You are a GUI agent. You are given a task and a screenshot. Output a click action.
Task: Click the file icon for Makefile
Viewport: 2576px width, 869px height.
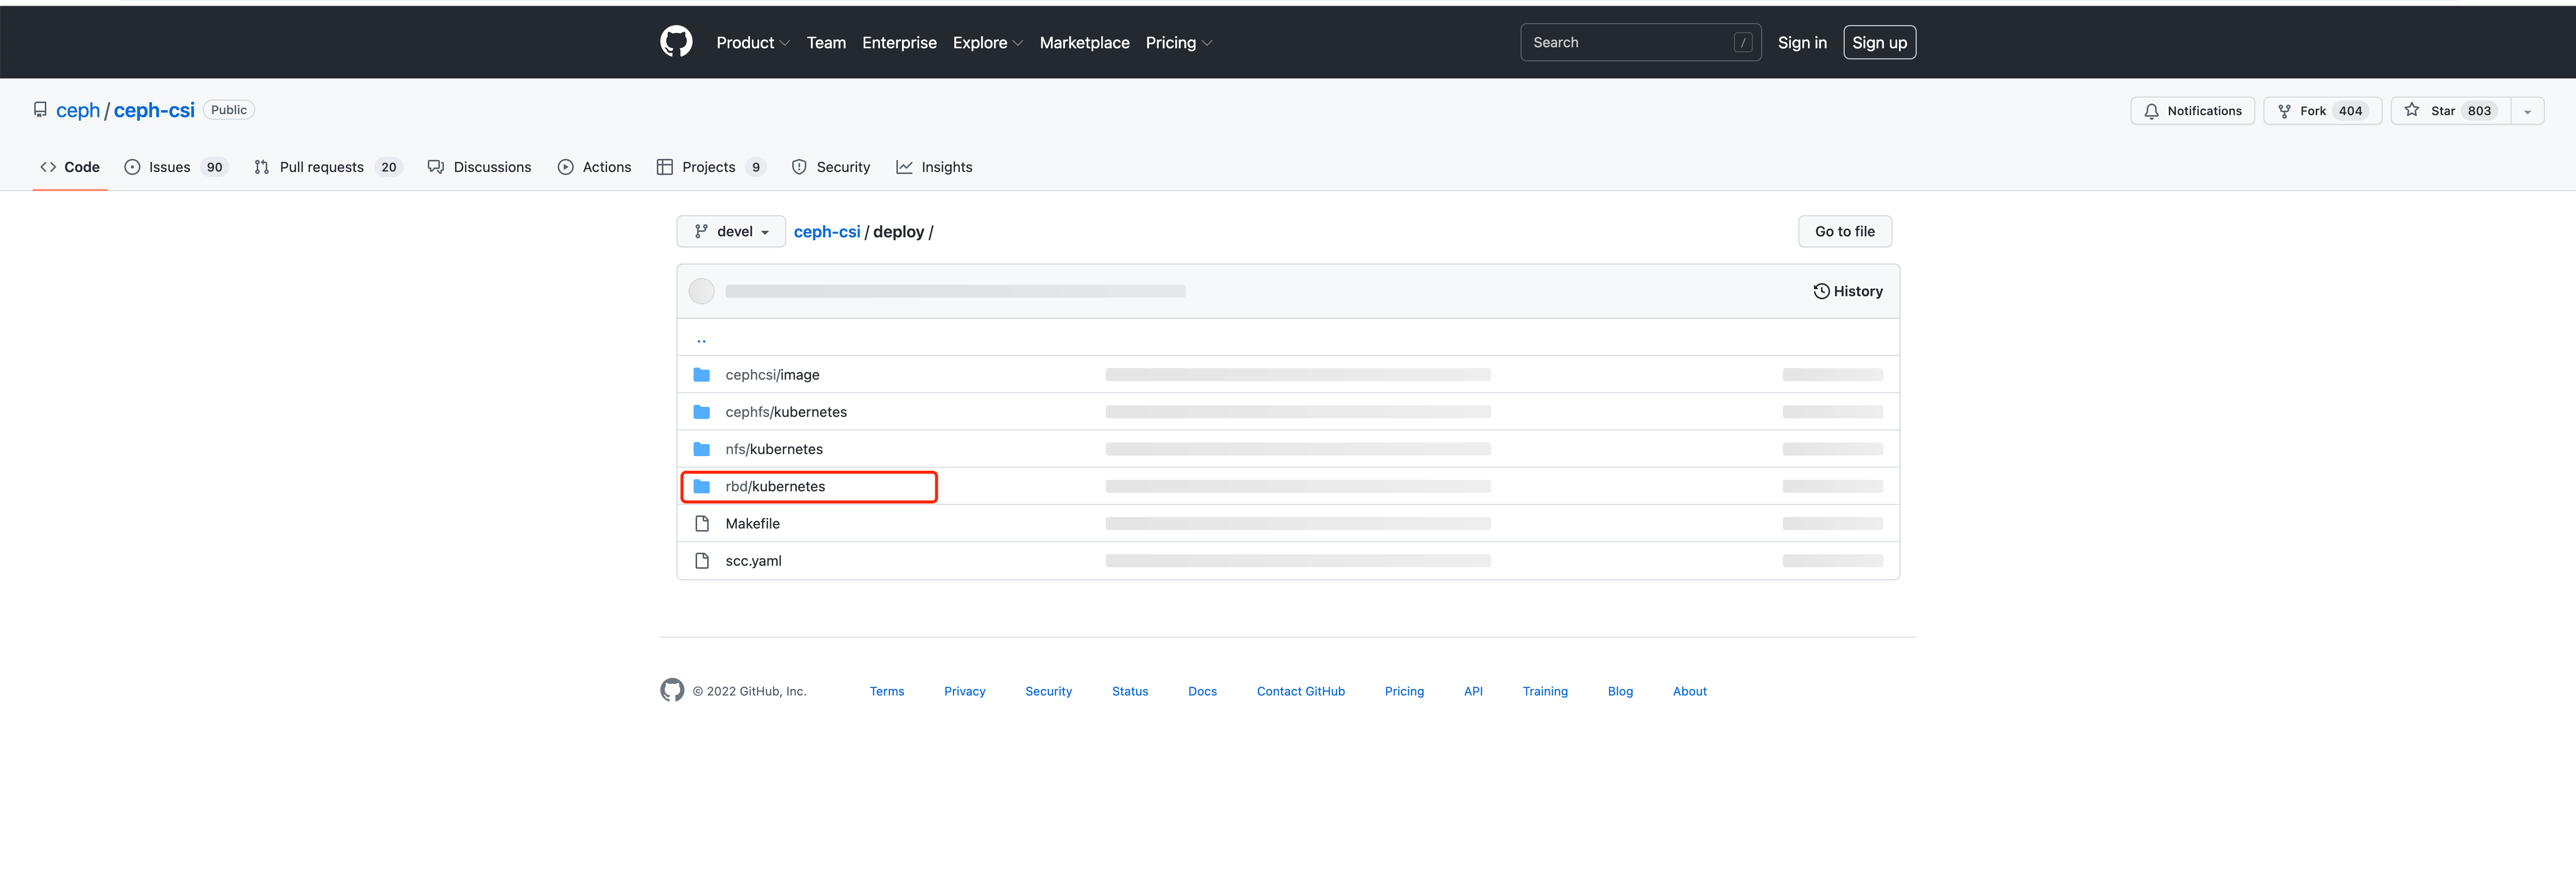pyautogui.click(x=702, y=524)
